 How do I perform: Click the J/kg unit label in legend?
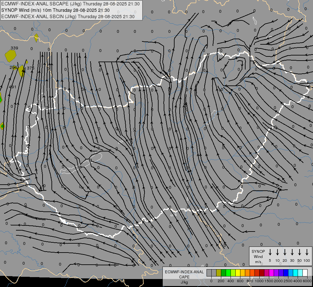(184, 282)
